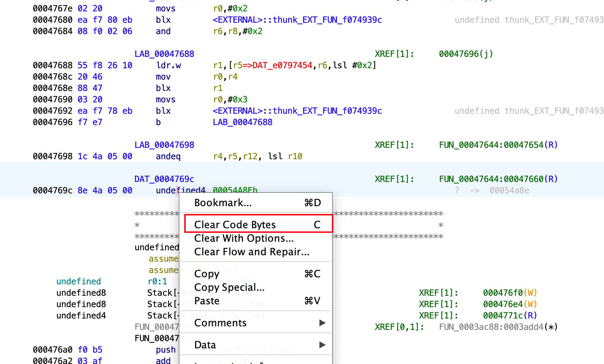Choose Clear Flow and Repair...
Viewport: 604px width, 364px height.
256,252
